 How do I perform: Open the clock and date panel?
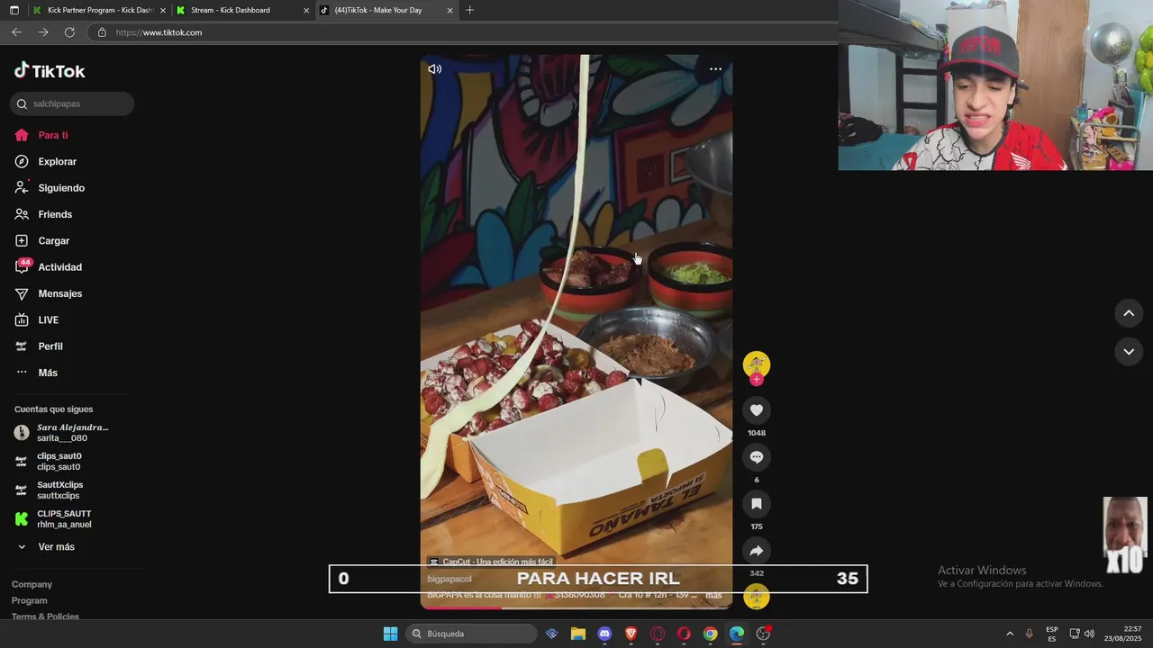pyautogui.click(x=1122, y=634)
